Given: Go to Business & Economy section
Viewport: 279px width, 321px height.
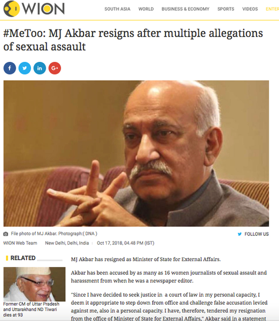Looking at the screenshot, I should point(185,9).
